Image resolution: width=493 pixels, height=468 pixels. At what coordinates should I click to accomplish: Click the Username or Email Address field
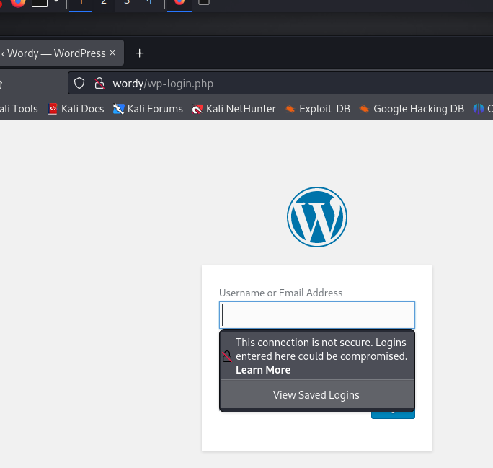pyautogui.click(x=317, y=315)
